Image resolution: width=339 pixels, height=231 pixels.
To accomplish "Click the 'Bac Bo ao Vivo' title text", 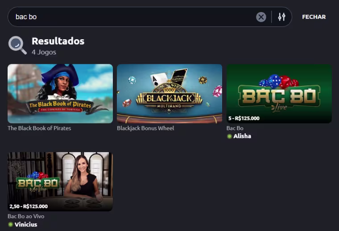I will click(x=26, y=216).
